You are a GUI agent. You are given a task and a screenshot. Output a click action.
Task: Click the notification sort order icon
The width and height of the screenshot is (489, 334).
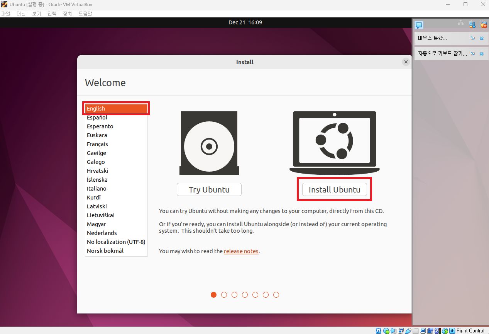click(x=472, y=25)
